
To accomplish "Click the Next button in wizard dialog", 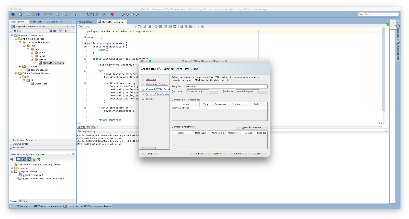I will 218,154.
